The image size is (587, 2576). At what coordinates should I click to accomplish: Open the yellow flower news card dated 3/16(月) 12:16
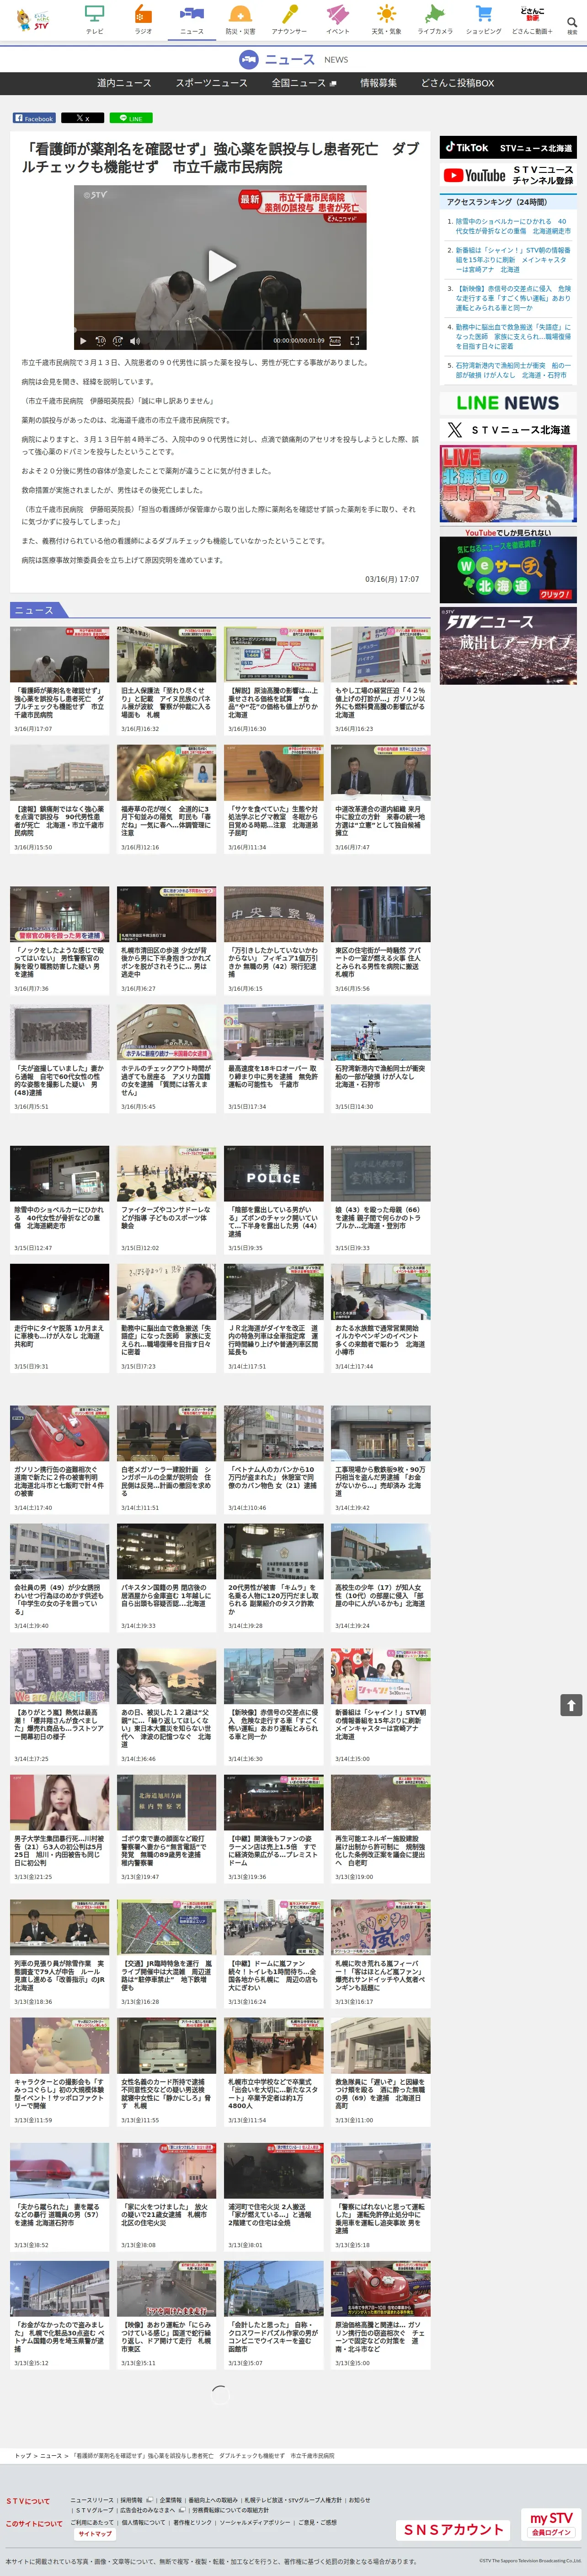[166, 798]
